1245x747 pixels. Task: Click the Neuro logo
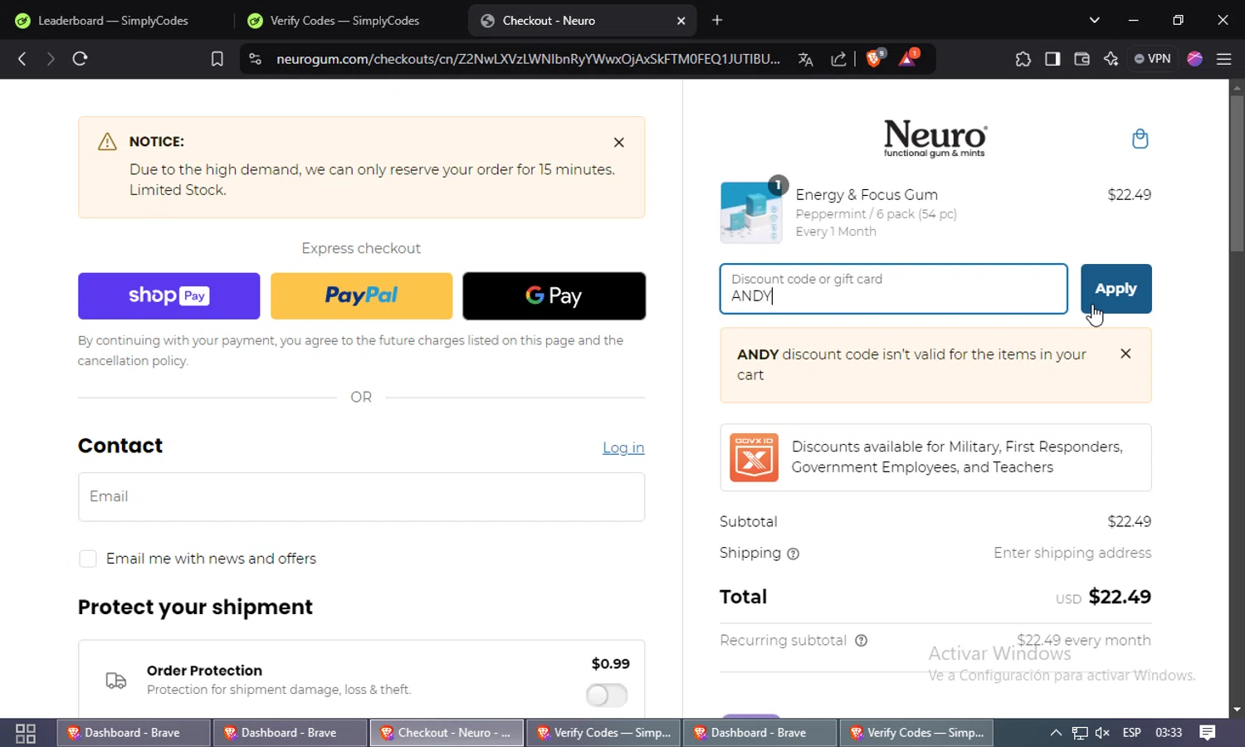click(935, 138)
